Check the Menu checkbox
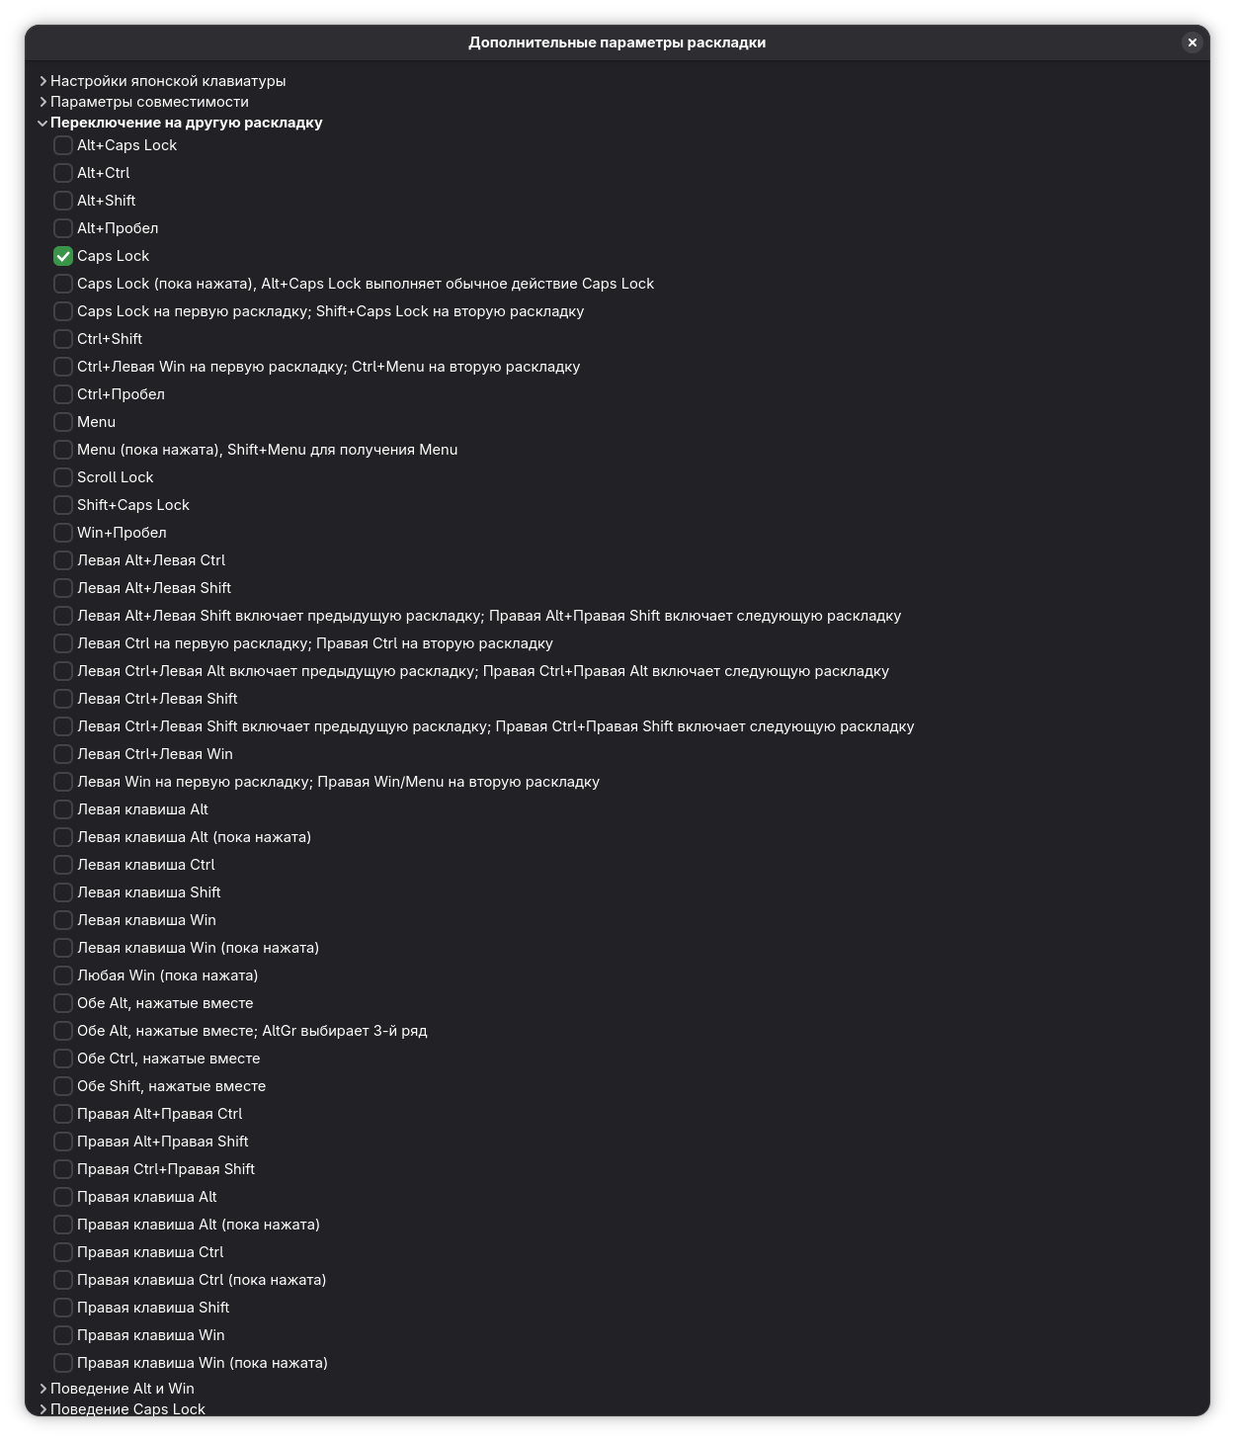The width and height of the screenshot is (1235, 1441). [63, 422]
